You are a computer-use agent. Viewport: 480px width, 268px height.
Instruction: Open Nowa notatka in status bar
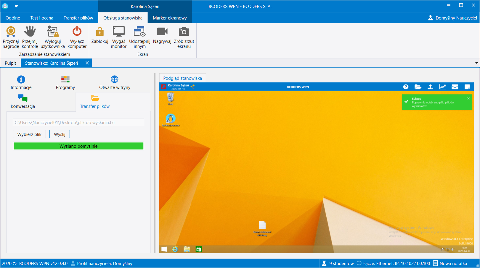point(450,263)
